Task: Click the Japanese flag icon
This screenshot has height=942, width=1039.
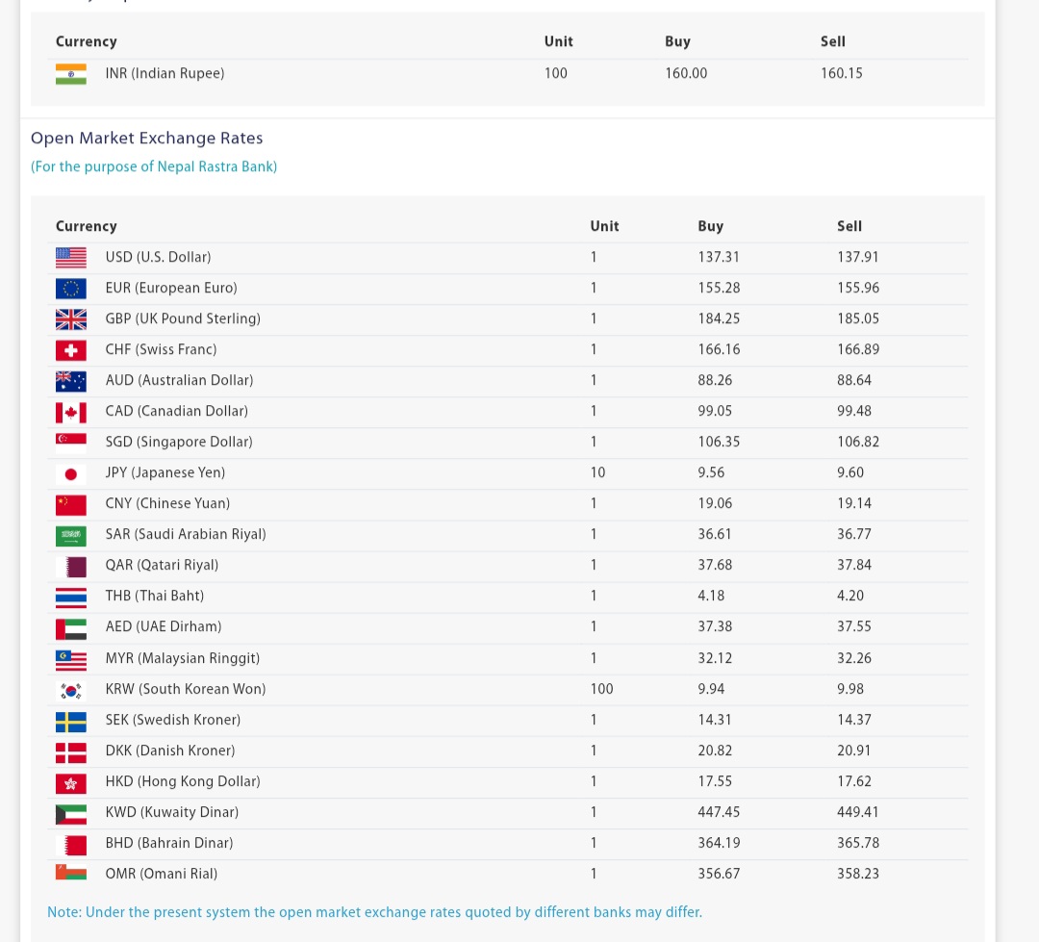Action: tap(71, 473)
